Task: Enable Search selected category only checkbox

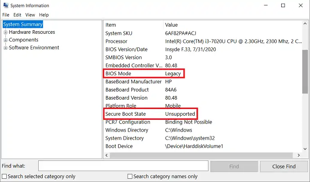Action: pyautogui.click(x=4, y=176)
